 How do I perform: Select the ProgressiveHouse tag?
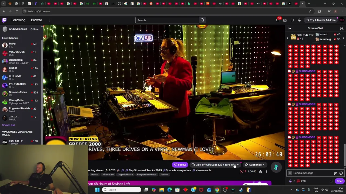click(147, 175)
